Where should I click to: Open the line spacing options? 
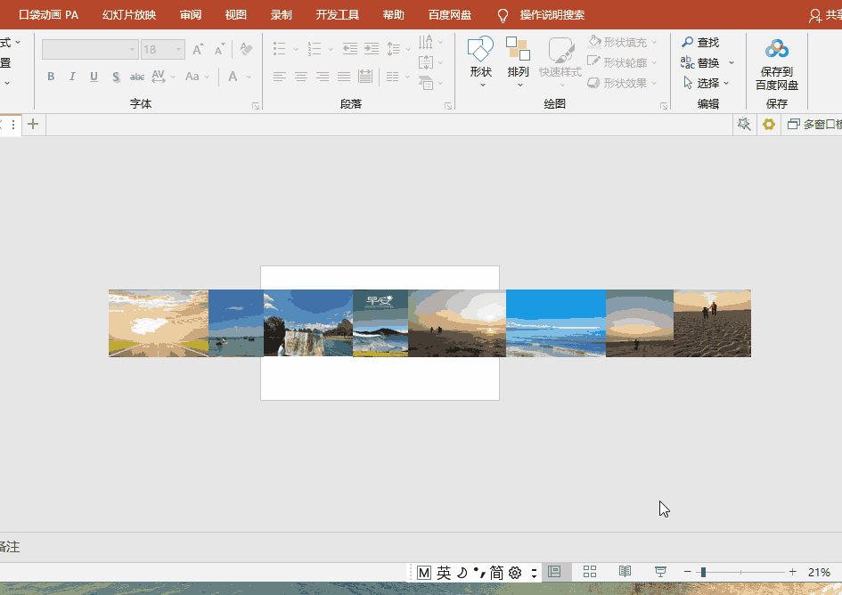tap(398, 49)
